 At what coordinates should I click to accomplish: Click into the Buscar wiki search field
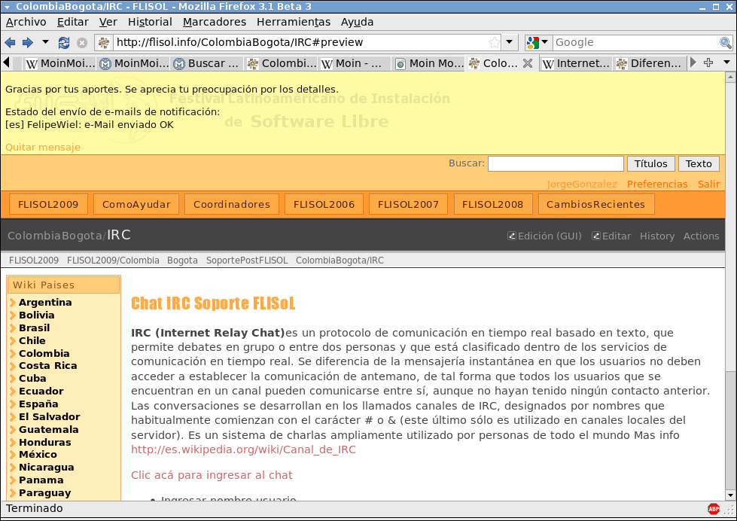pos(556,164)
